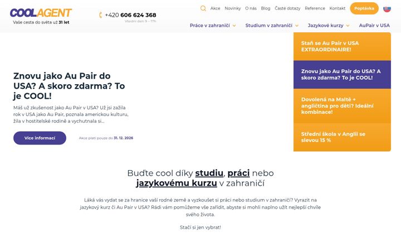This screenshot has width=401, height=251.
Task: Click the orange Poptávka button
Action: (364, 8)
